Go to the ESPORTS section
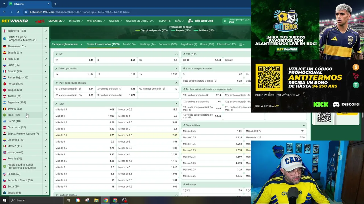Screen dimensions: 364x204 click(165, 21)
